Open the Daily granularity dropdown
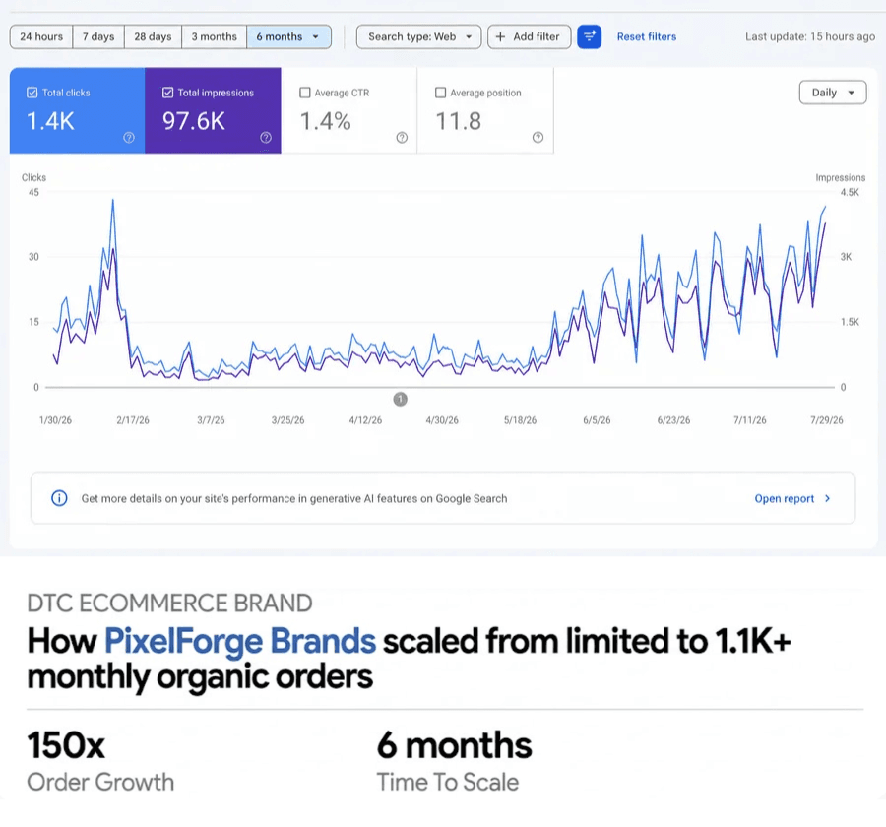This screenshot has width=886, height=827. [x=832, y=93]
